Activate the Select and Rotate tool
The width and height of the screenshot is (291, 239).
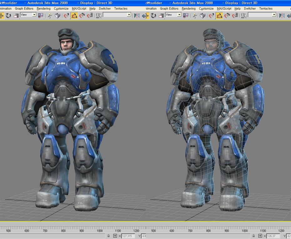[8, 15]
